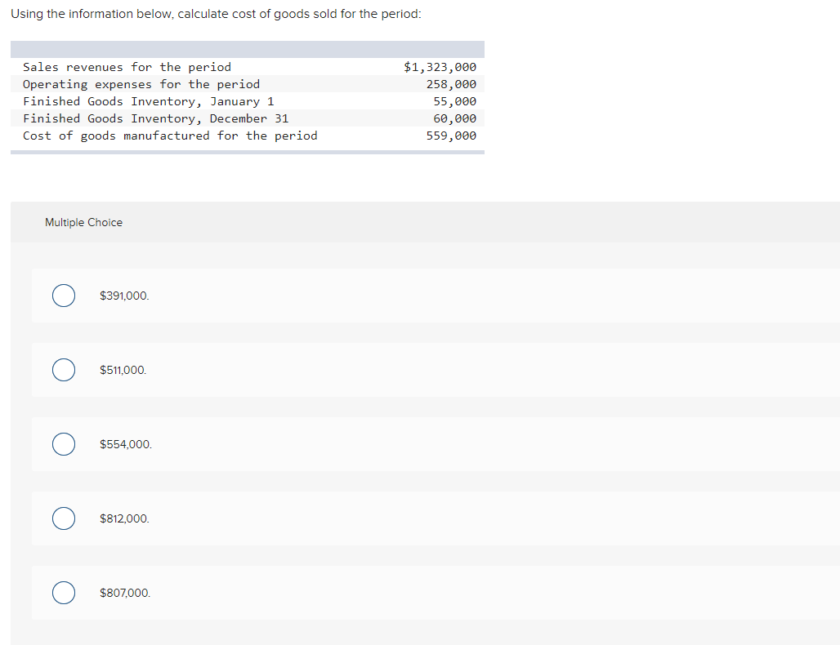Click the Multiple Choice heading
The image size is (840, 645).
(x=83, y=222)
